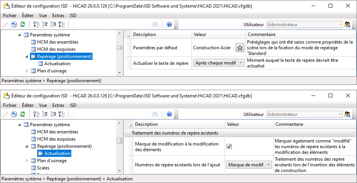Collapse 'Repérage (positionnement)' node in the upper window
Viewport: 357px width, 183px height.
pyautogui.click(x=27, y=56)
